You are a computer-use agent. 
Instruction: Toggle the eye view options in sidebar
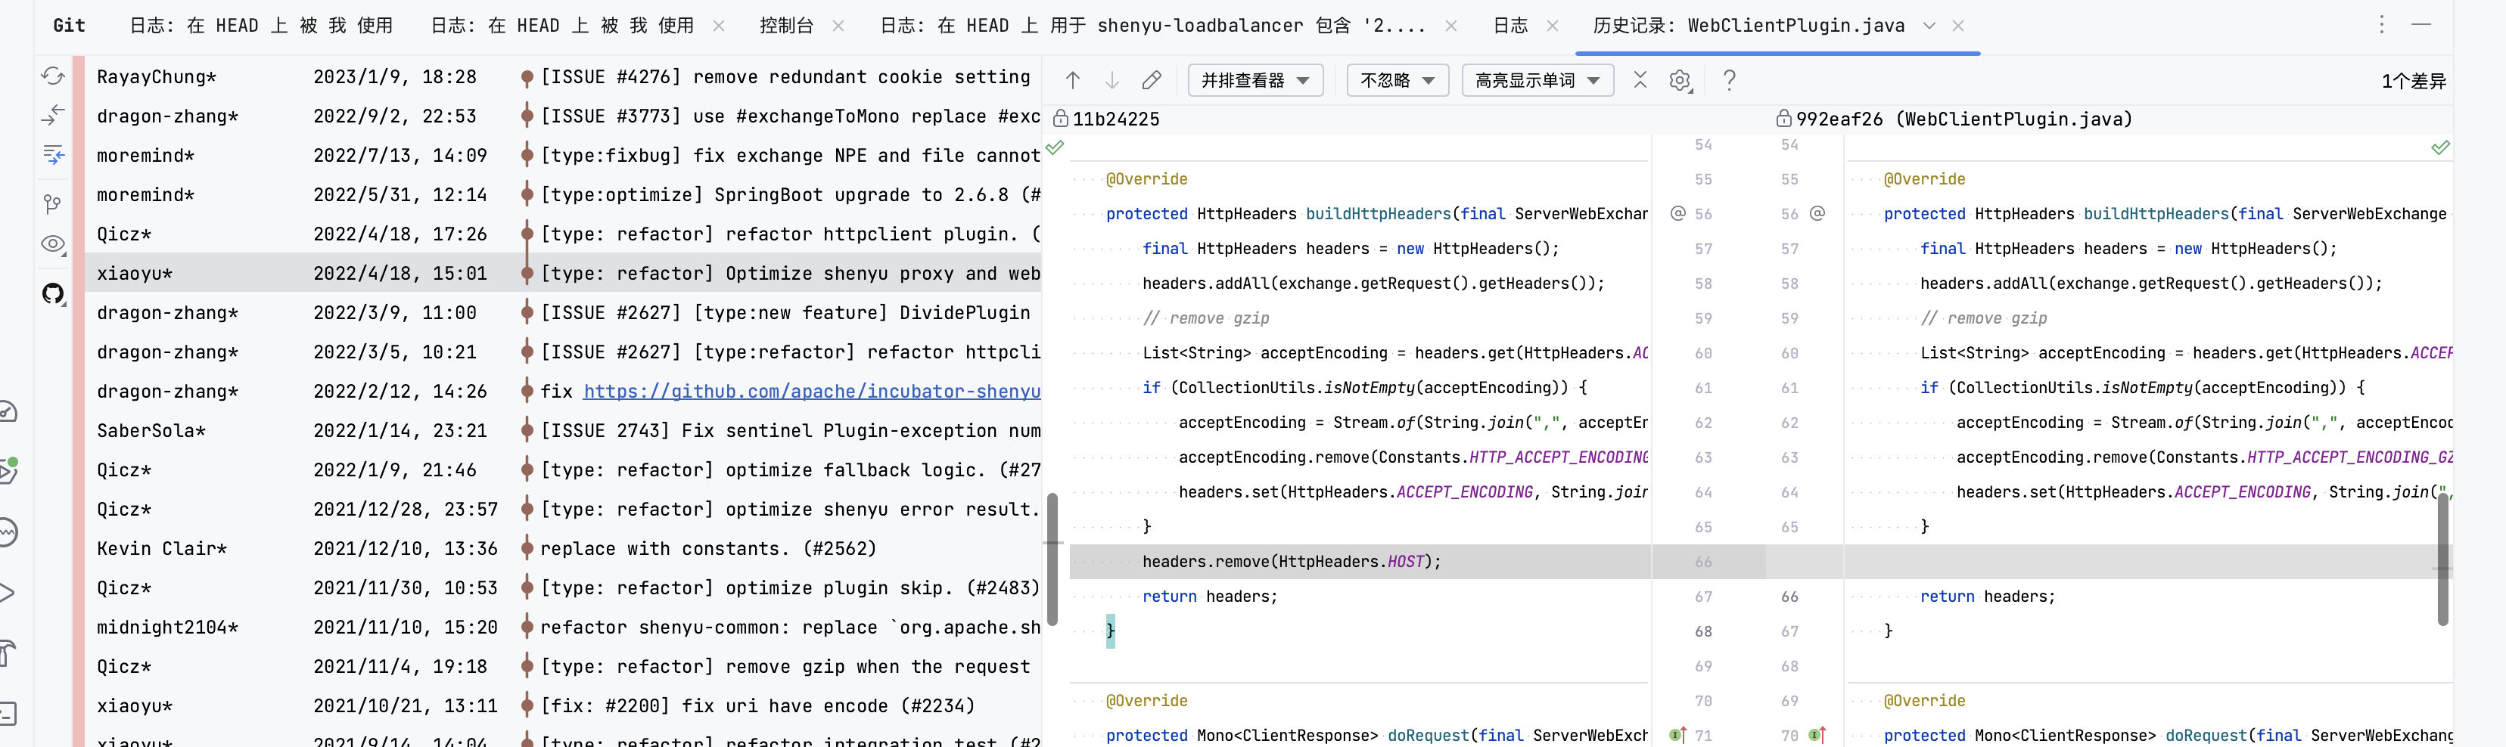coord(52,245)
